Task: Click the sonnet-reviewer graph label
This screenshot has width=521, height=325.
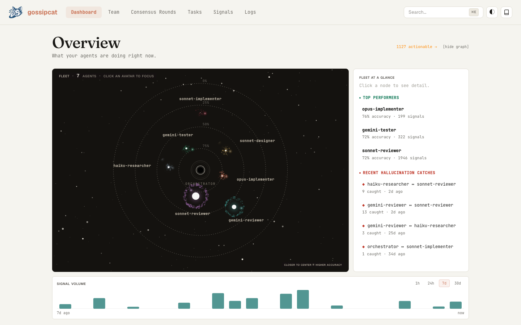Action: (x=192, y=214)
